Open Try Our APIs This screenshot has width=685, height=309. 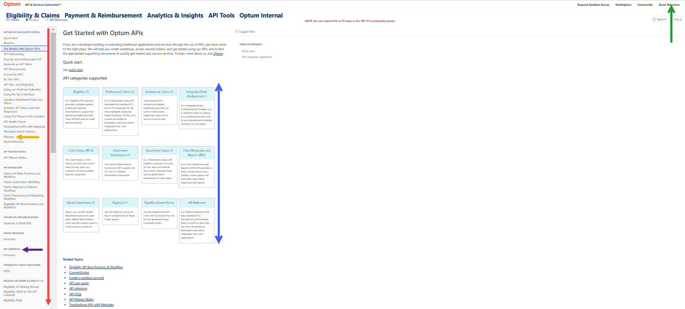pos(11,79)
